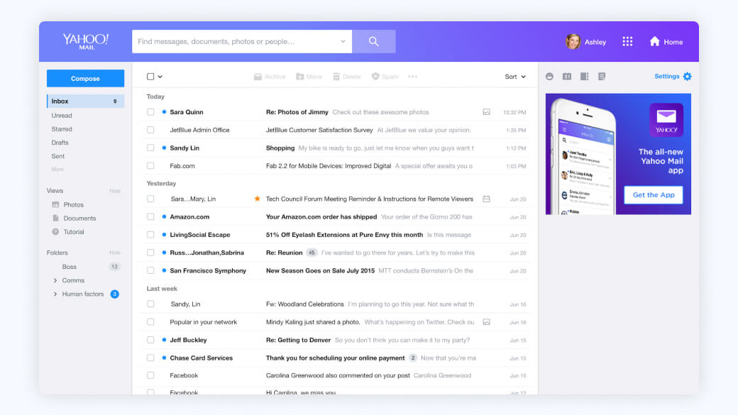Click the Move toolbar icon

[x=299, y=77]
